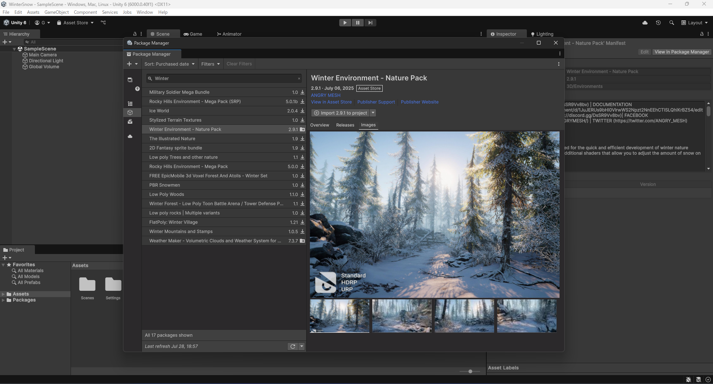This screenshot has height=384, width=713.
Task: Click the debug mode bug icon in the status bar
Action: point(688,380)
